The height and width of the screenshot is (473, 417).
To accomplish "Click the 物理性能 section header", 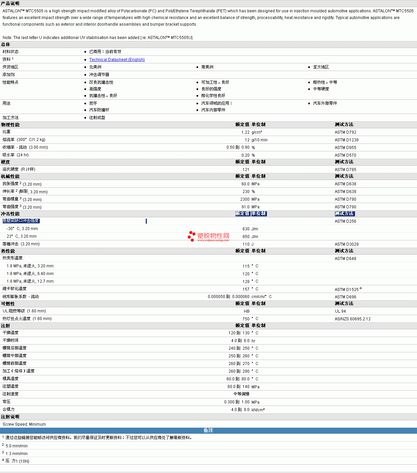I will 10,125.
